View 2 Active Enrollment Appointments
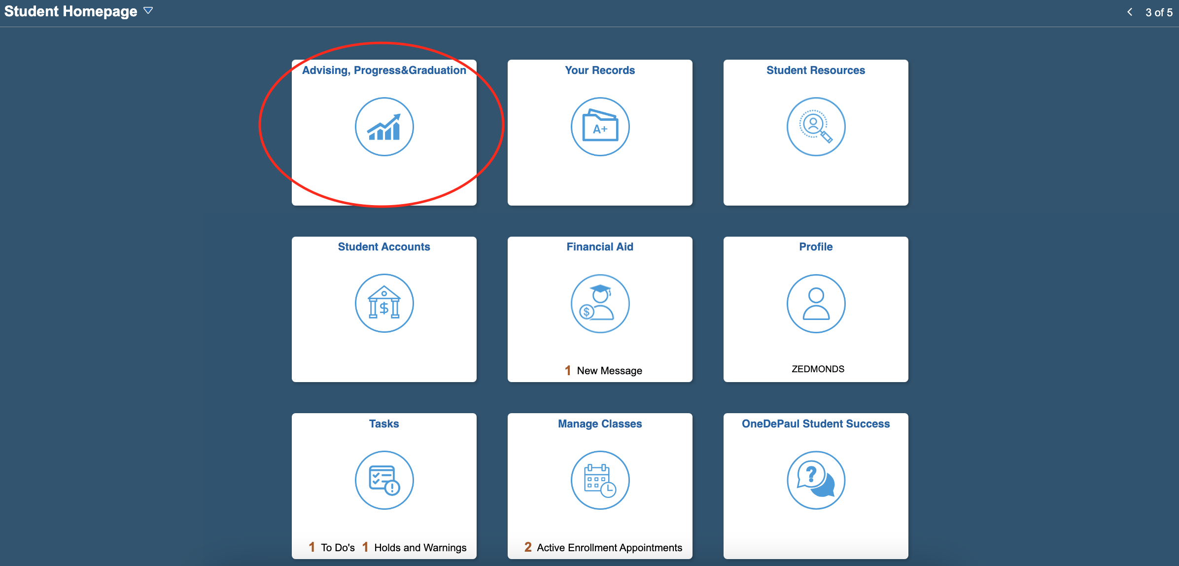This screenshot has height=566, width=1179. click(x=603, y=547)
